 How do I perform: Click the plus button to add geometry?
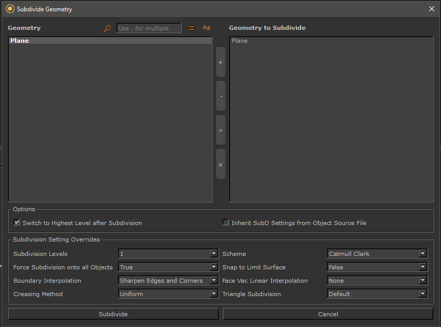click(221, 62)
